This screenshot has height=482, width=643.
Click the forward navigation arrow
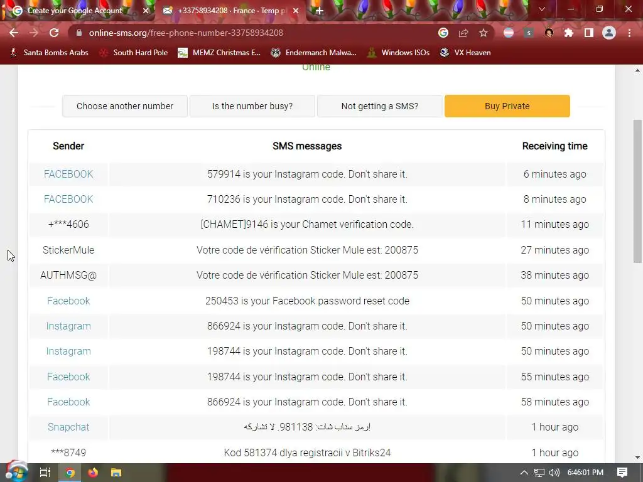(x=34, y=33)
